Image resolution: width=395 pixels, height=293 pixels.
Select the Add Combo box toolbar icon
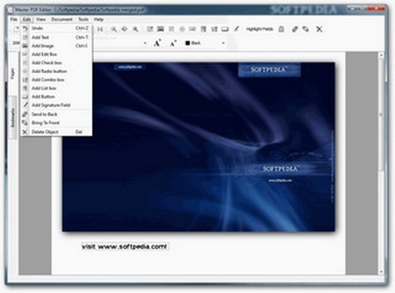pos(215,29)
